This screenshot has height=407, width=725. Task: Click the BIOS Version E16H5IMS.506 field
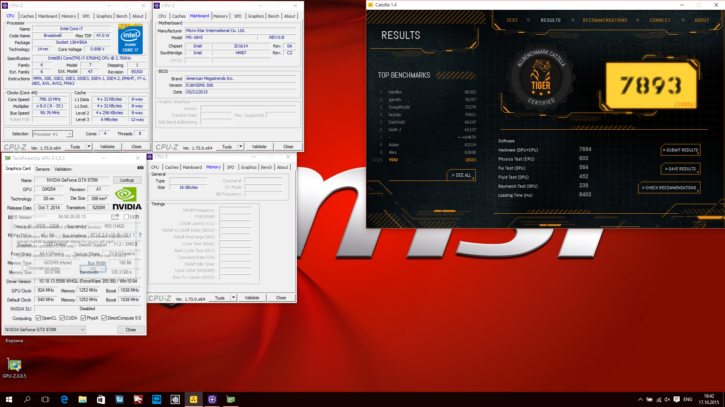point(241,85)
